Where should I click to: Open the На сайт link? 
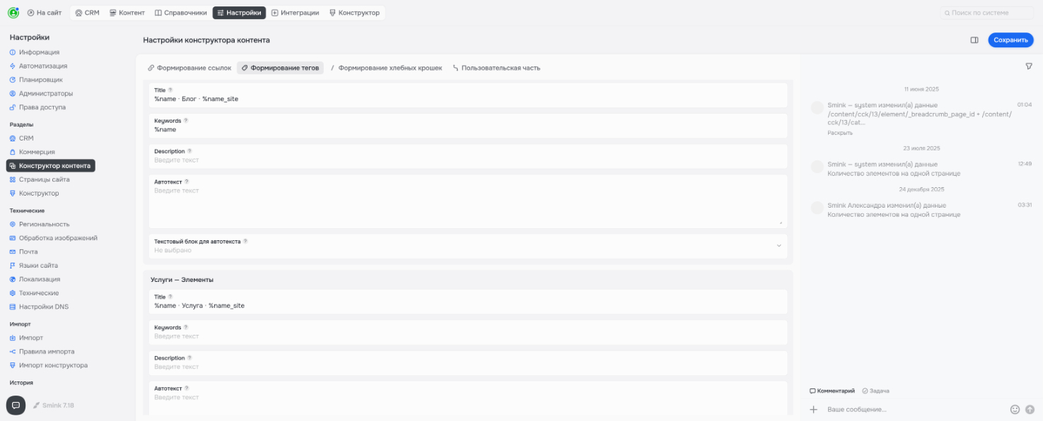[45, 13]
